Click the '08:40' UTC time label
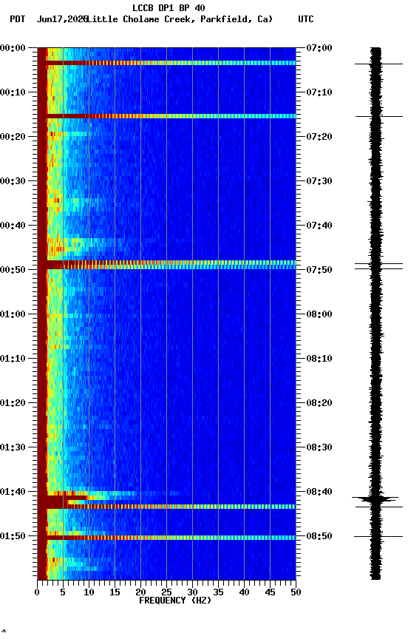 click(319, 492)
